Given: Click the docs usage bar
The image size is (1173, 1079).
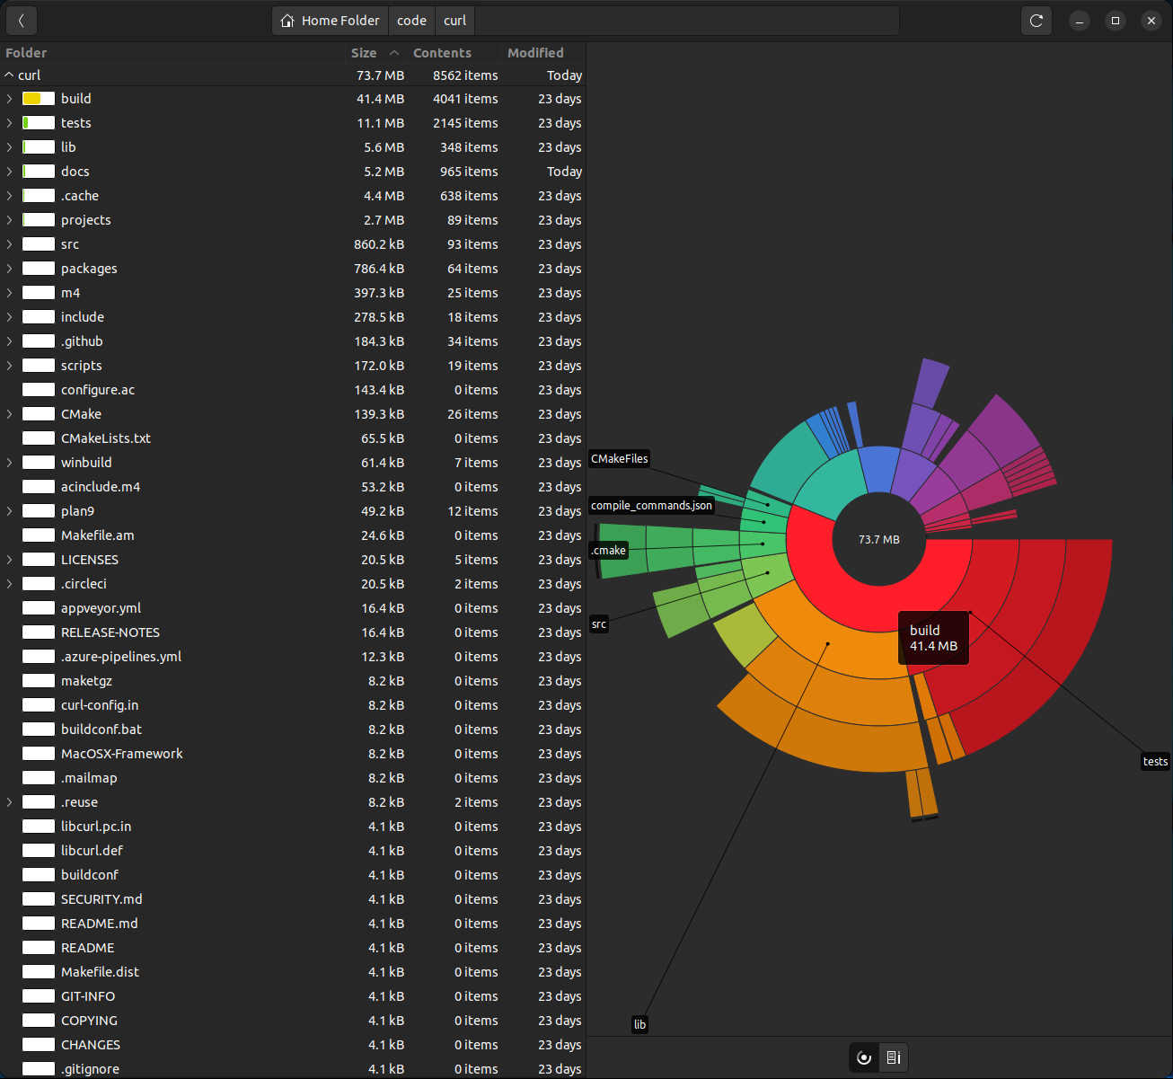Looking at the screenshot, I should [39, 172].
